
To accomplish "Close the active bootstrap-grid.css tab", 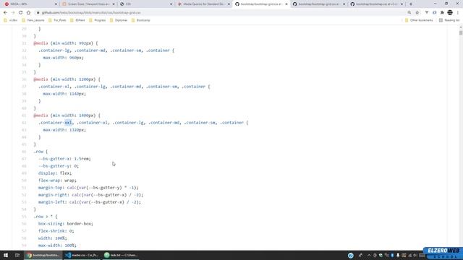I will click(286, 4).
